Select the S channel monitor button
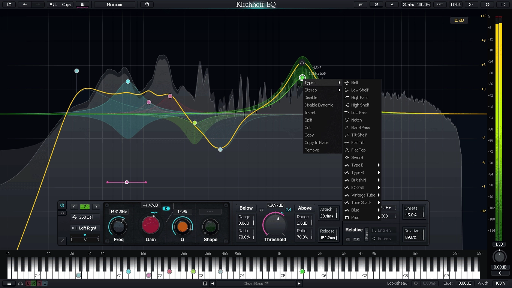The image size is (512, 288). (x=45, y=283)
